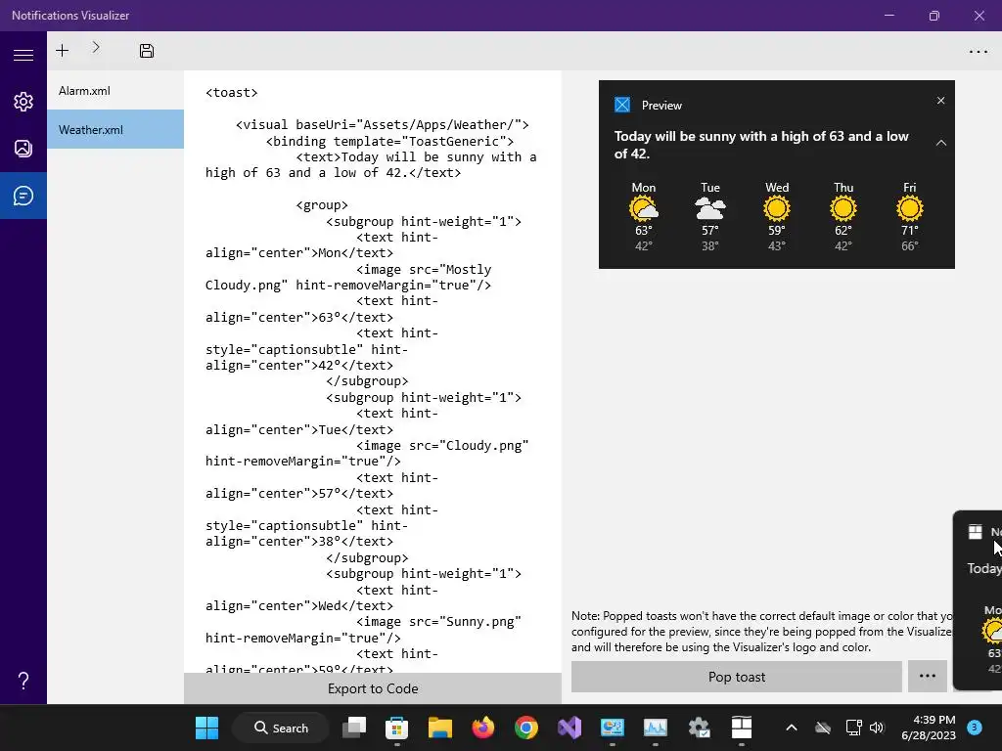The height and width of the screenshot is (751, 1002).
Task: Collapse the preview toast chevron
Action: pyautogui.click(x=940, y=143)
